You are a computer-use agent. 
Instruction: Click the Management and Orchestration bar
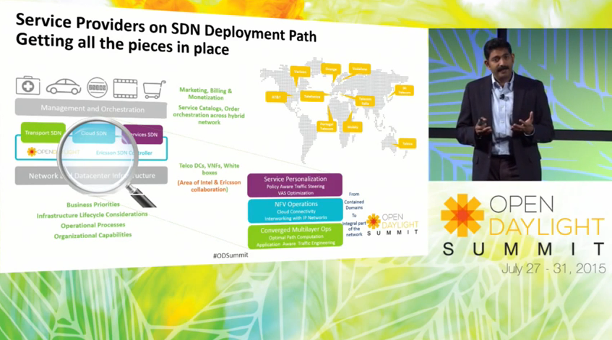coord(91,109)
